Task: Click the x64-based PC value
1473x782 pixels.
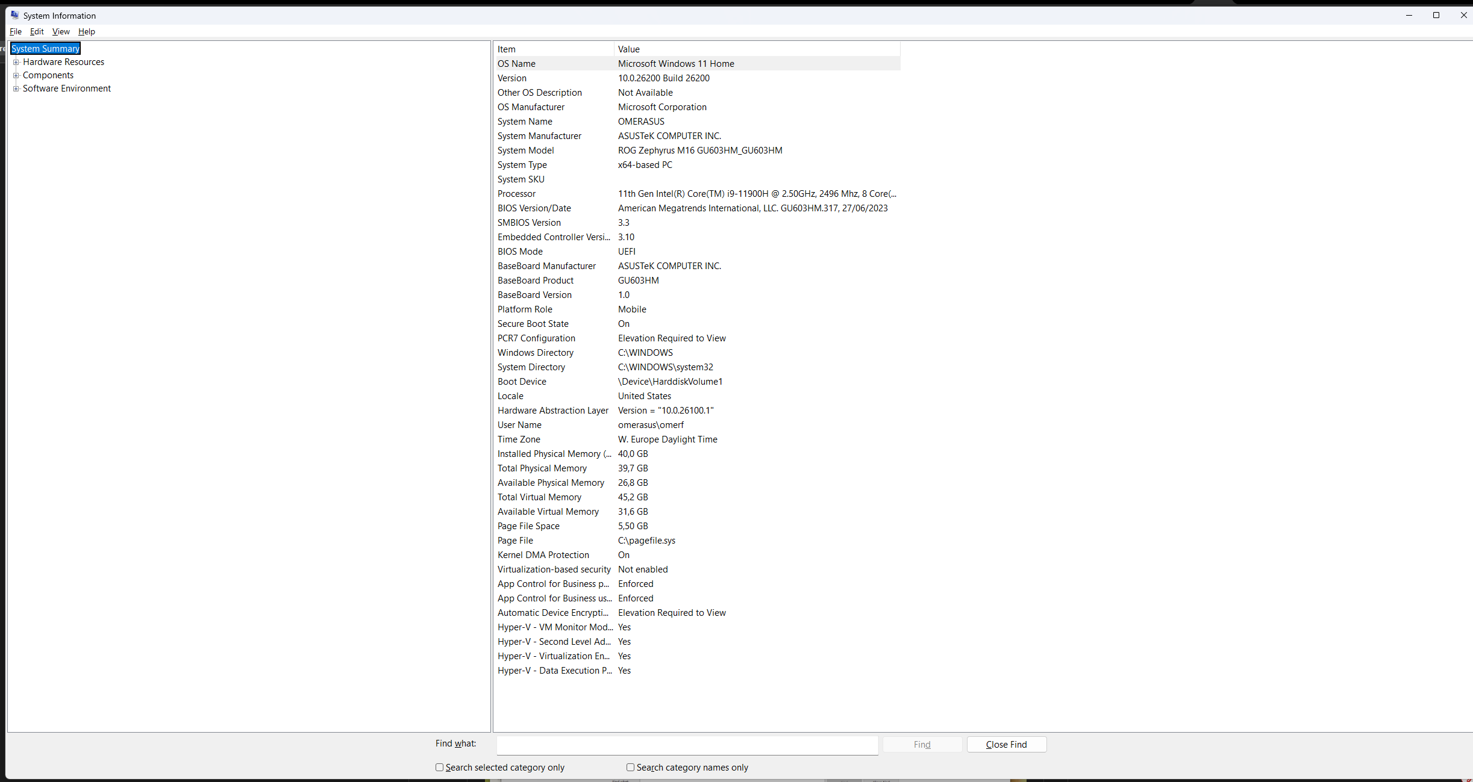Action: pos(645,165)
